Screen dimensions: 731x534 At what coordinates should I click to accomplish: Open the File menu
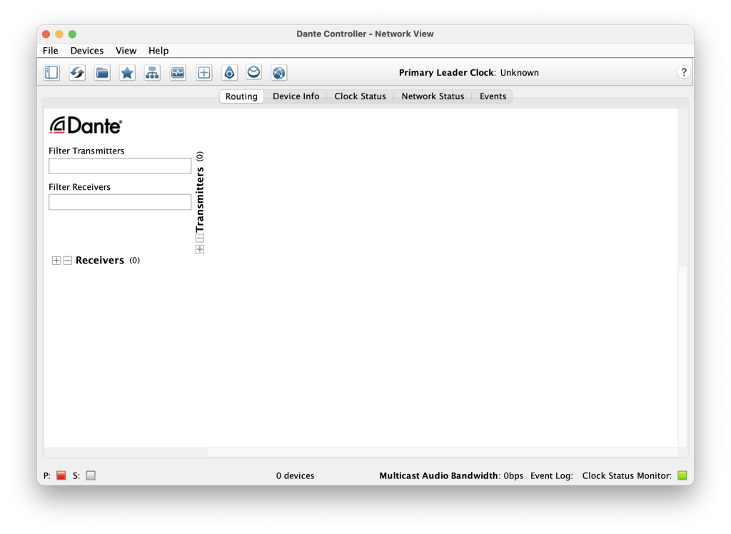51,51
